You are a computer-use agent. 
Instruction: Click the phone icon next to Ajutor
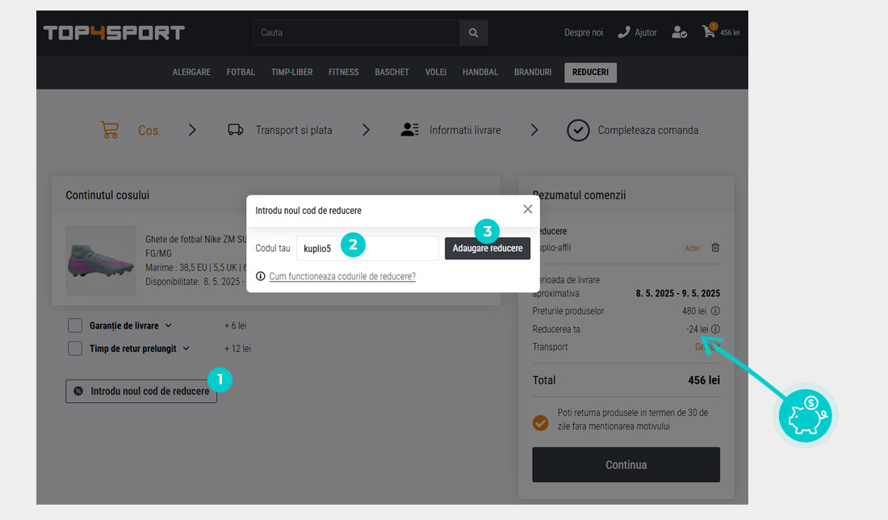coord(623,32)
